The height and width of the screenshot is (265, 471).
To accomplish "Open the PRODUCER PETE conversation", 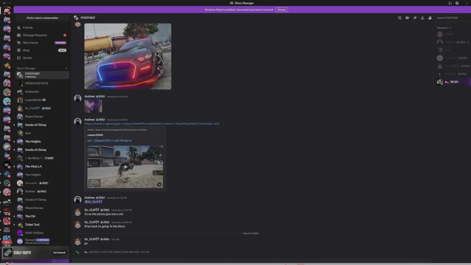I will pyautogui.click(x=42, y=83).
